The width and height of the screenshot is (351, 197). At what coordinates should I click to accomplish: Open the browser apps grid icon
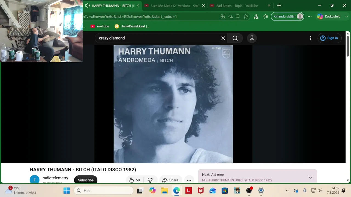[x=223, y=16]
